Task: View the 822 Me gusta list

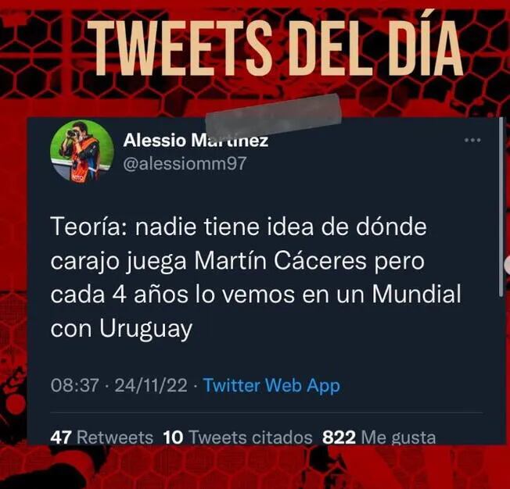Action: (x=379, y=437)
